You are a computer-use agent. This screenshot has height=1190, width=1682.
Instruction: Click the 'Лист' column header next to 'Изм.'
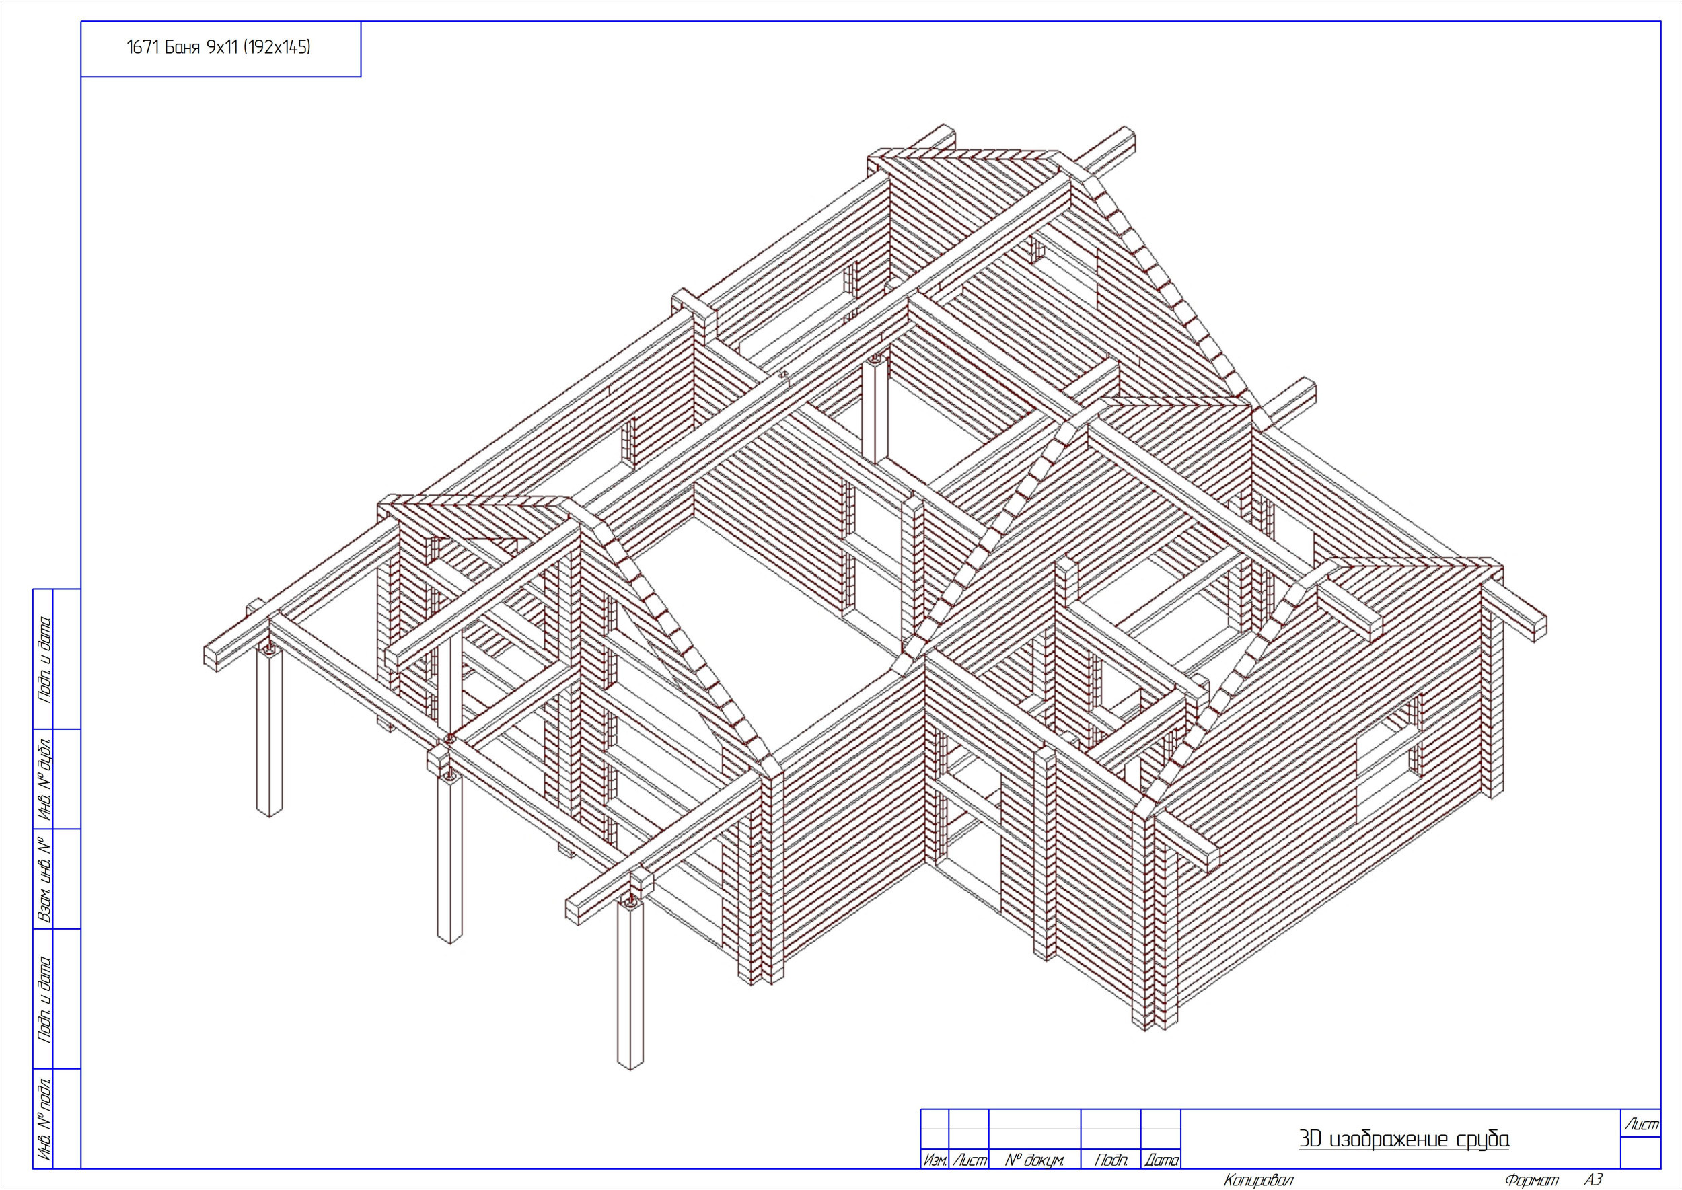click(x=969, y=1160)
